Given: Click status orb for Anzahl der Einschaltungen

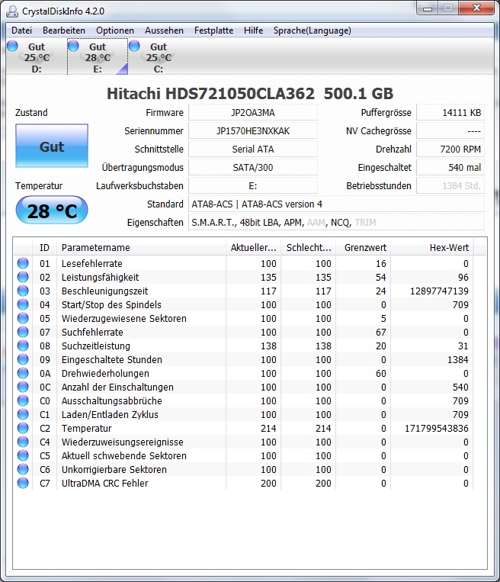Looking at the screenshot, I should [x=23, y=387].
